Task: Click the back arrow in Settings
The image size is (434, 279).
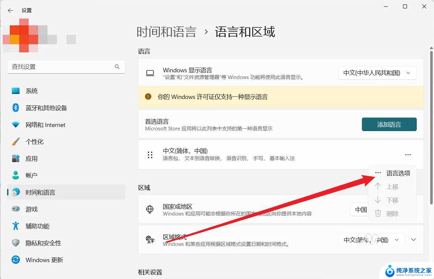Action: (10, 10)
